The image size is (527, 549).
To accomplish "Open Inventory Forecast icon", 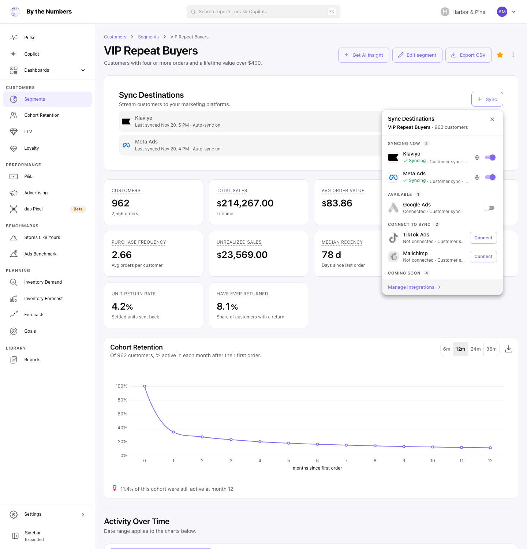I will pyautogui.click(x=14, y=299).
